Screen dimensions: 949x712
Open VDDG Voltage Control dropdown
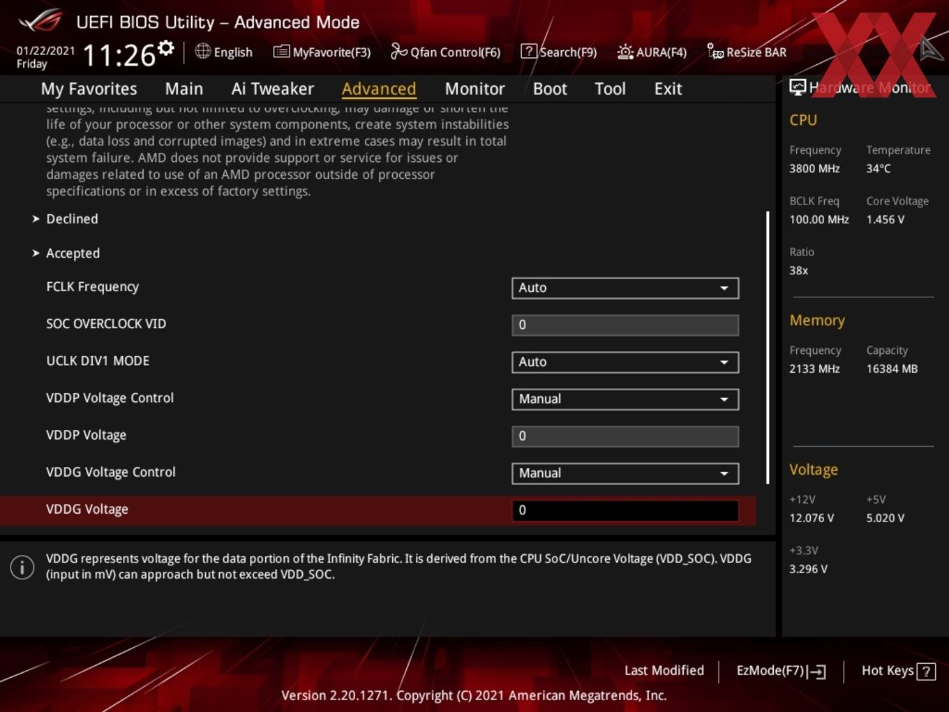click(x=625, y=473)
